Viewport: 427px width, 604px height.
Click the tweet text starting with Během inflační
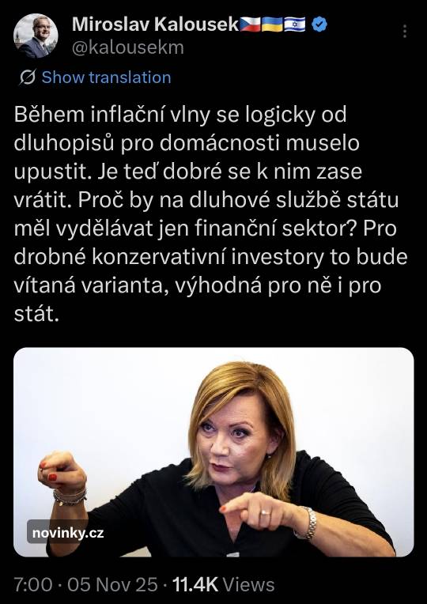point(211,214)
